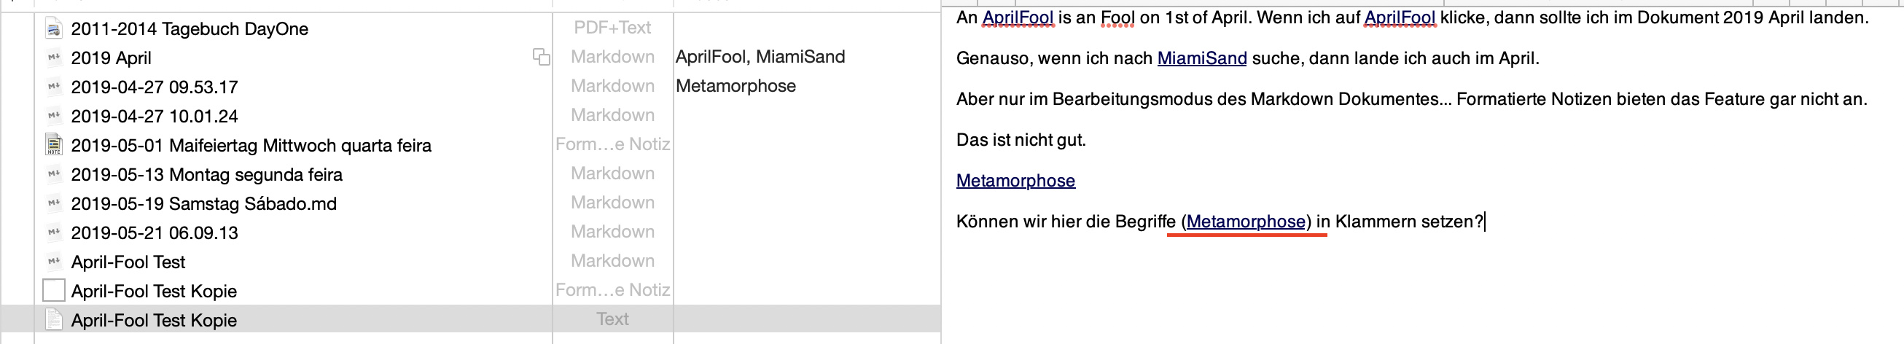Click the Metamorphose tag in the document list
This screenshot has height=344, width=1904.
736,86
